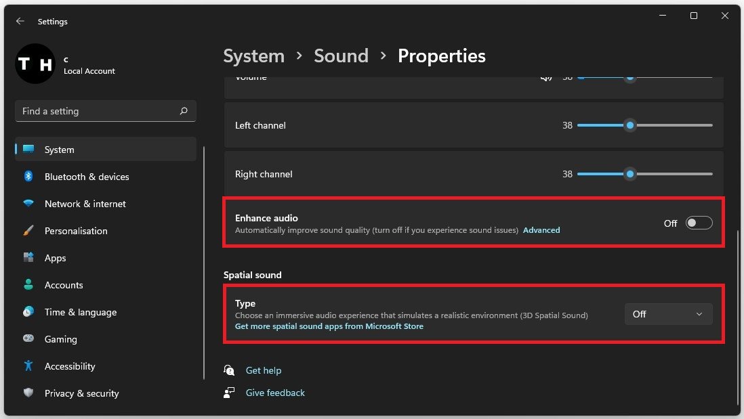This screenshot has width=744, height=419.
Task: Open the Spatial sound Type dropdown
Action: [668, 314]
